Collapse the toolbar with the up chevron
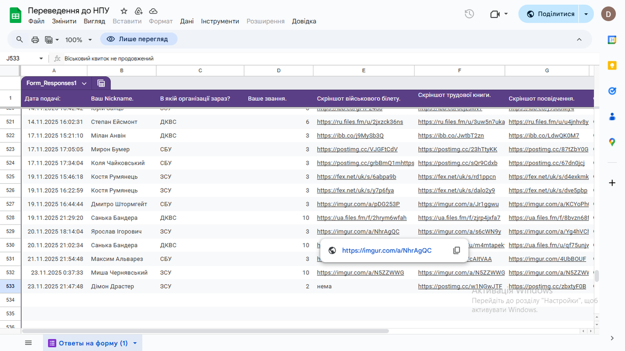Image resolution: width=625 pixels, height=351 pixels. pos(579,39)
